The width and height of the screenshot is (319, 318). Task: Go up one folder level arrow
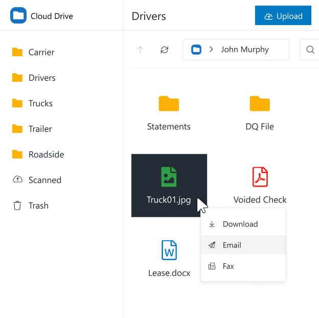click(x=140, y=50)
